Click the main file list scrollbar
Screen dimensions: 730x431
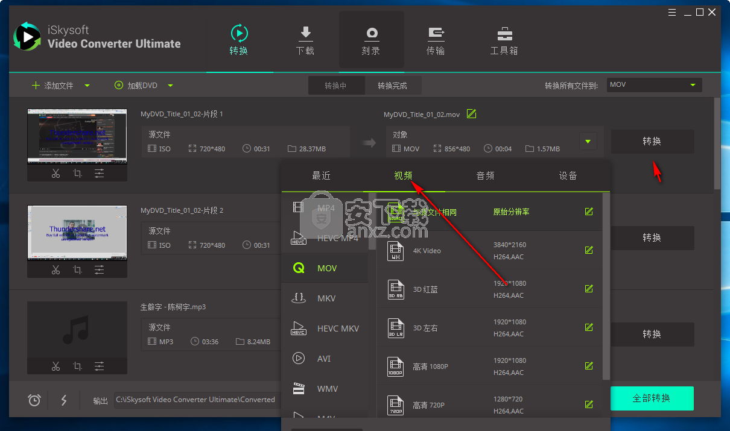[717, 143]
